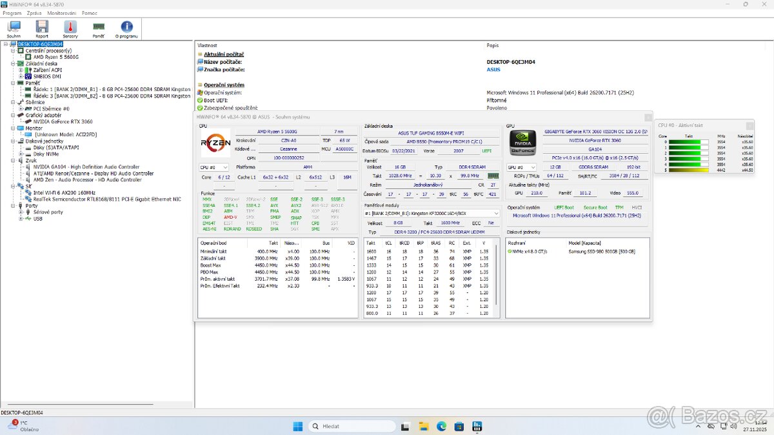Click the Operační systém link
This screenshot has width=774, height=435.
[224, 85]
